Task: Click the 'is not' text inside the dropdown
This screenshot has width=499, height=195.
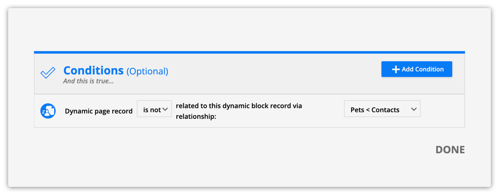Action: (x=152, y=110)
